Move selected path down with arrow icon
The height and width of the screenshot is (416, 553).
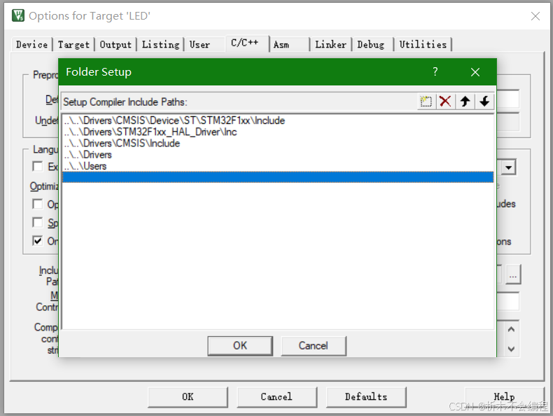pyautogui.click(x=484, y=102)
